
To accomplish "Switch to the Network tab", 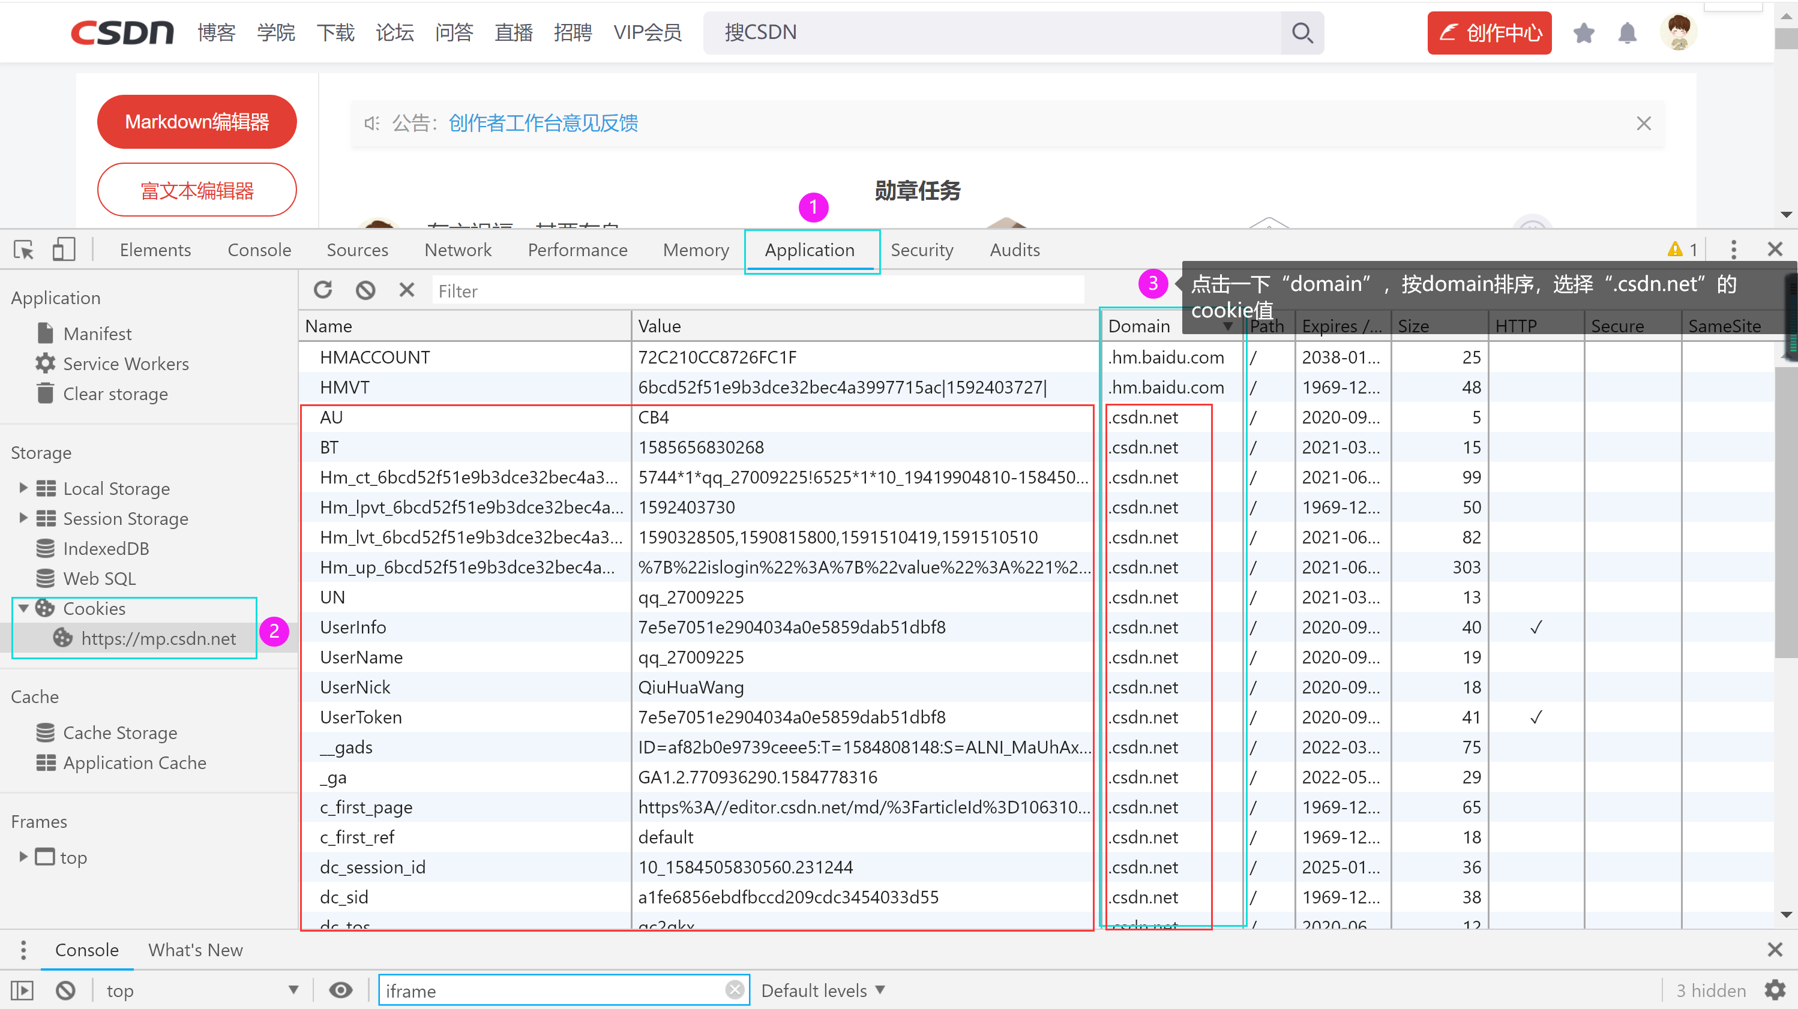I will (458, 250).
